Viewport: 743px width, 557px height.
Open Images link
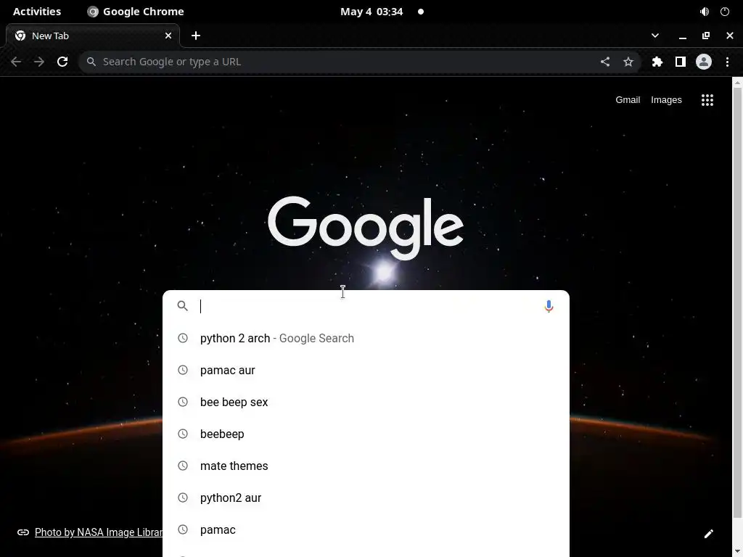point(666,100)
